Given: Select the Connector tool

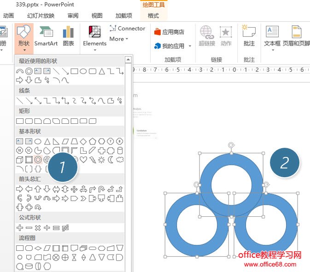Looking at the screenshot, I should 127,29.
